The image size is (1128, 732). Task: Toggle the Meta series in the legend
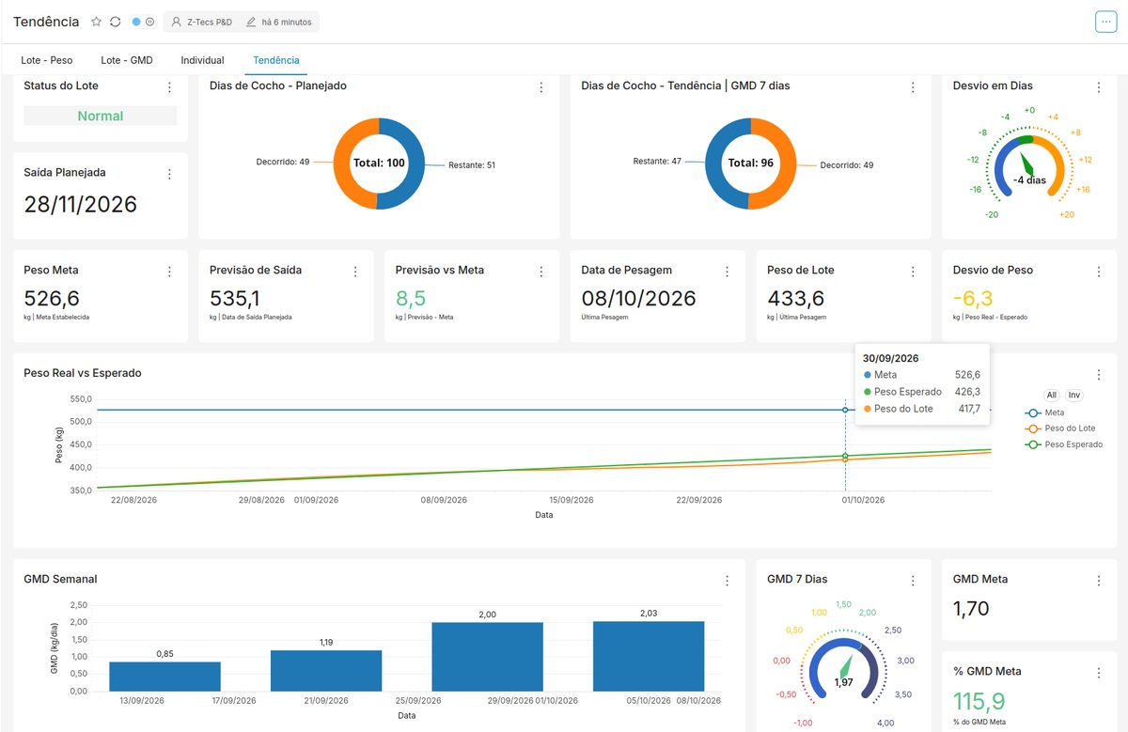(x=1045, y=413)
